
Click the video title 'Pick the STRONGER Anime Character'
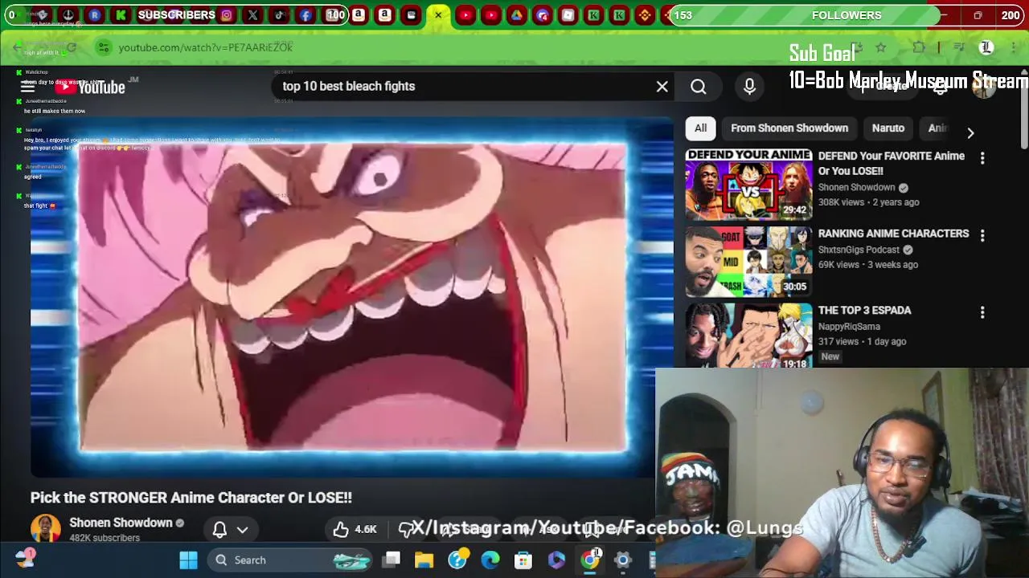tap(191, 498)
